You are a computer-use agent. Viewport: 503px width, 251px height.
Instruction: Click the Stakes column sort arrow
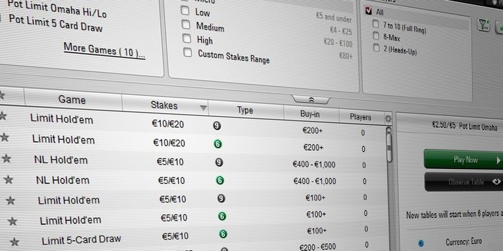click(x=203, y=108)
